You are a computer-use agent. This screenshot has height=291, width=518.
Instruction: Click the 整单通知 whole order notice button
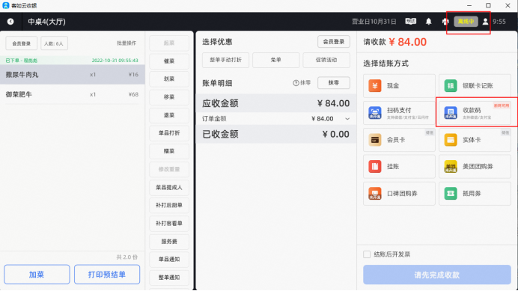click(x=169, y=278)
